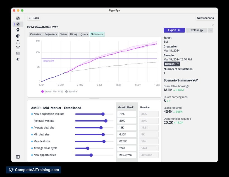Click the Back button
Screen dimensions: 229x177
click(34, 18)
